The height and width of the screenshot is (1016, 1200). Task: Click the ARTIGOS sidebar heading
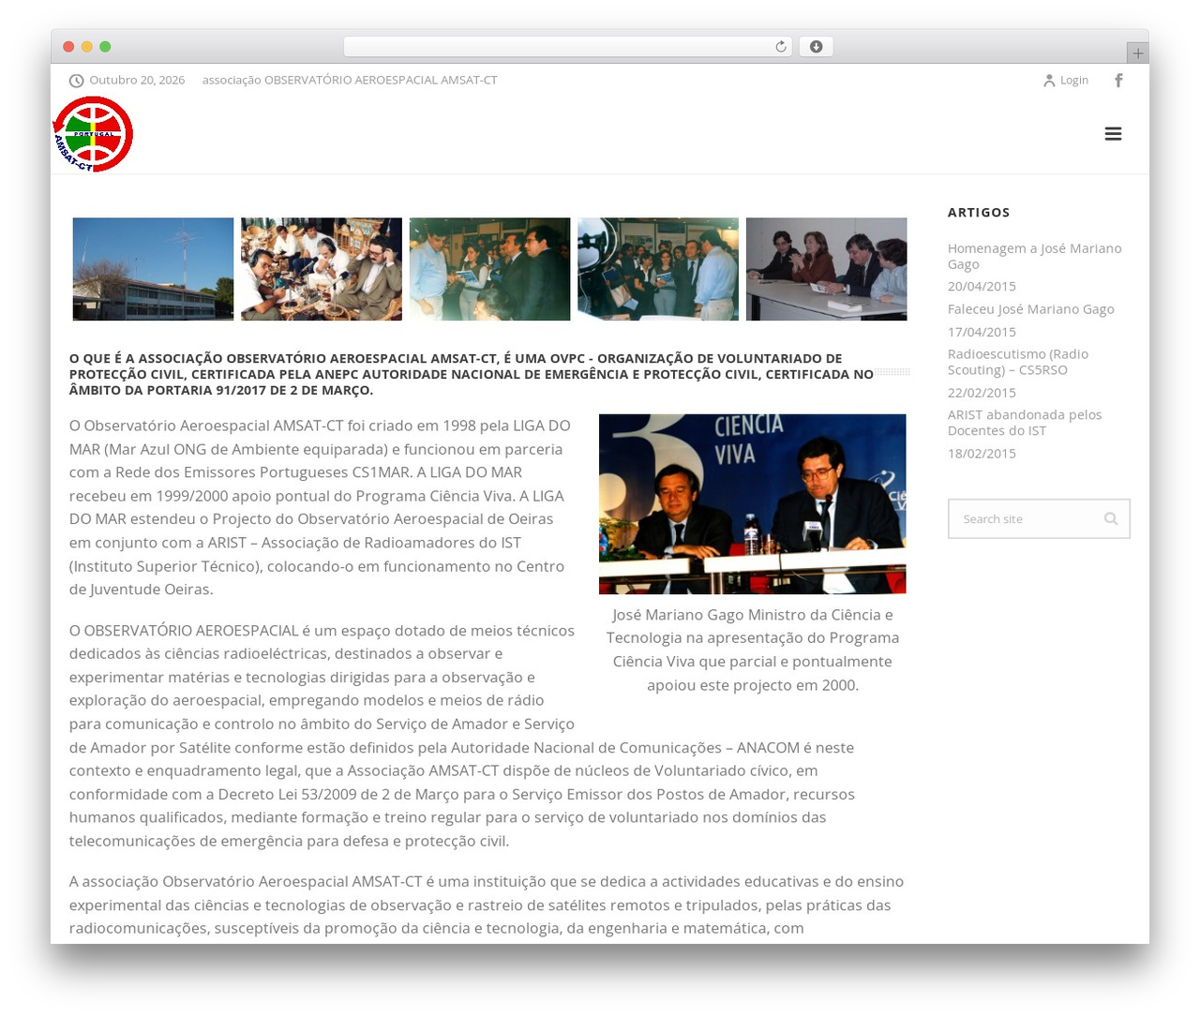(x=979, y=213)
